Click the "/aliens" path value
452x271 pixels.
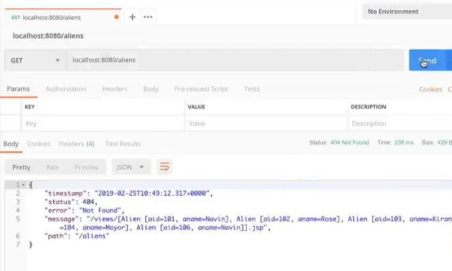pyautogui.click(x=92, y=236)
